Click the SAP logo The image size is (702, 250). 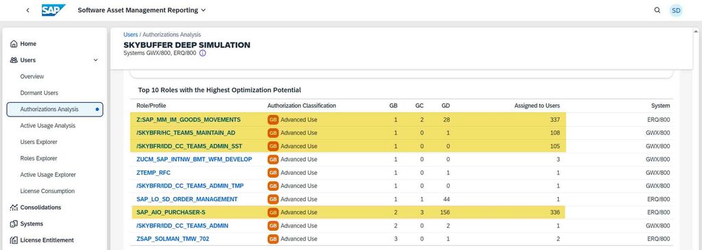[53, 10]
